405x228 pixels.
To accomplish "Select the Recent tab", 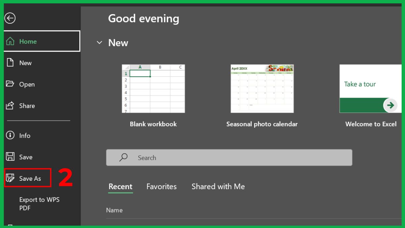I will coord(120,186).
